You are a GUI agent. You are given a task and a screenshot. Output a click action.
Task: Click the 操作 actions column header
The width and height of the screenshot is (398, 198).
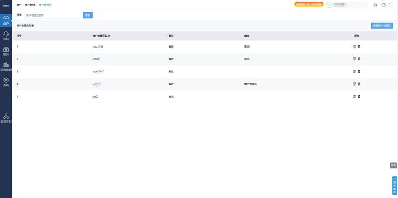pos(357,36)
